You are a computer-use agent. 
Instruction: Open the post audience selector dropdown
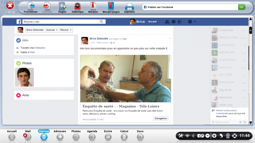[113, 43]
